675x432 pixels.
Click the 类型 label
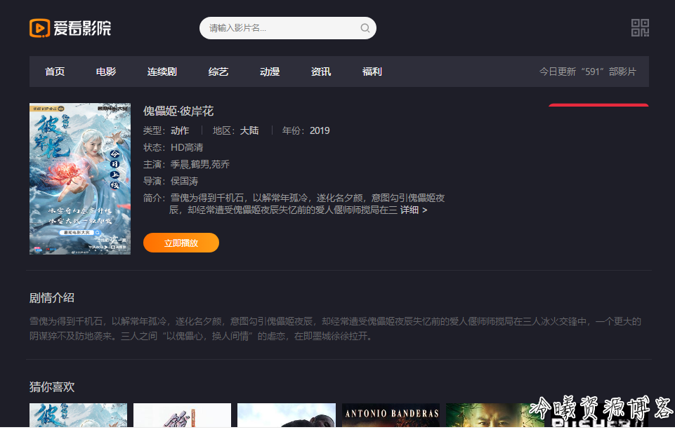click(154, 130)
